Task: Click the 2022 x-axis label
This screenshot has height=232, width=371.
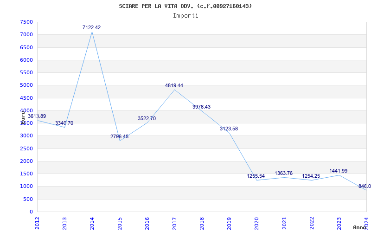Action: point(312,223)
